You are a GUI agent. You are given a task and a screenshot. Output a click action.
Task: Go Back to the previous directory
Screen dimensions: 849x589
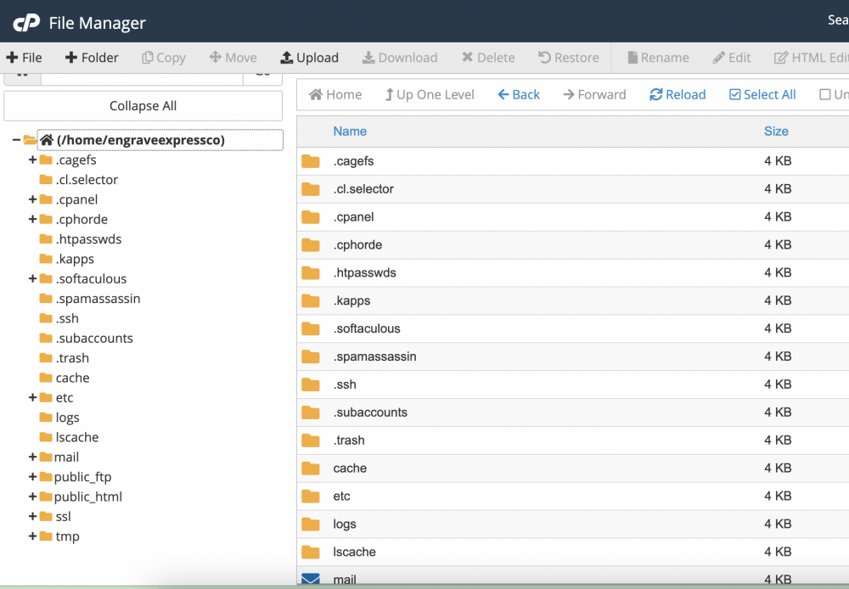tap(518, 95)
